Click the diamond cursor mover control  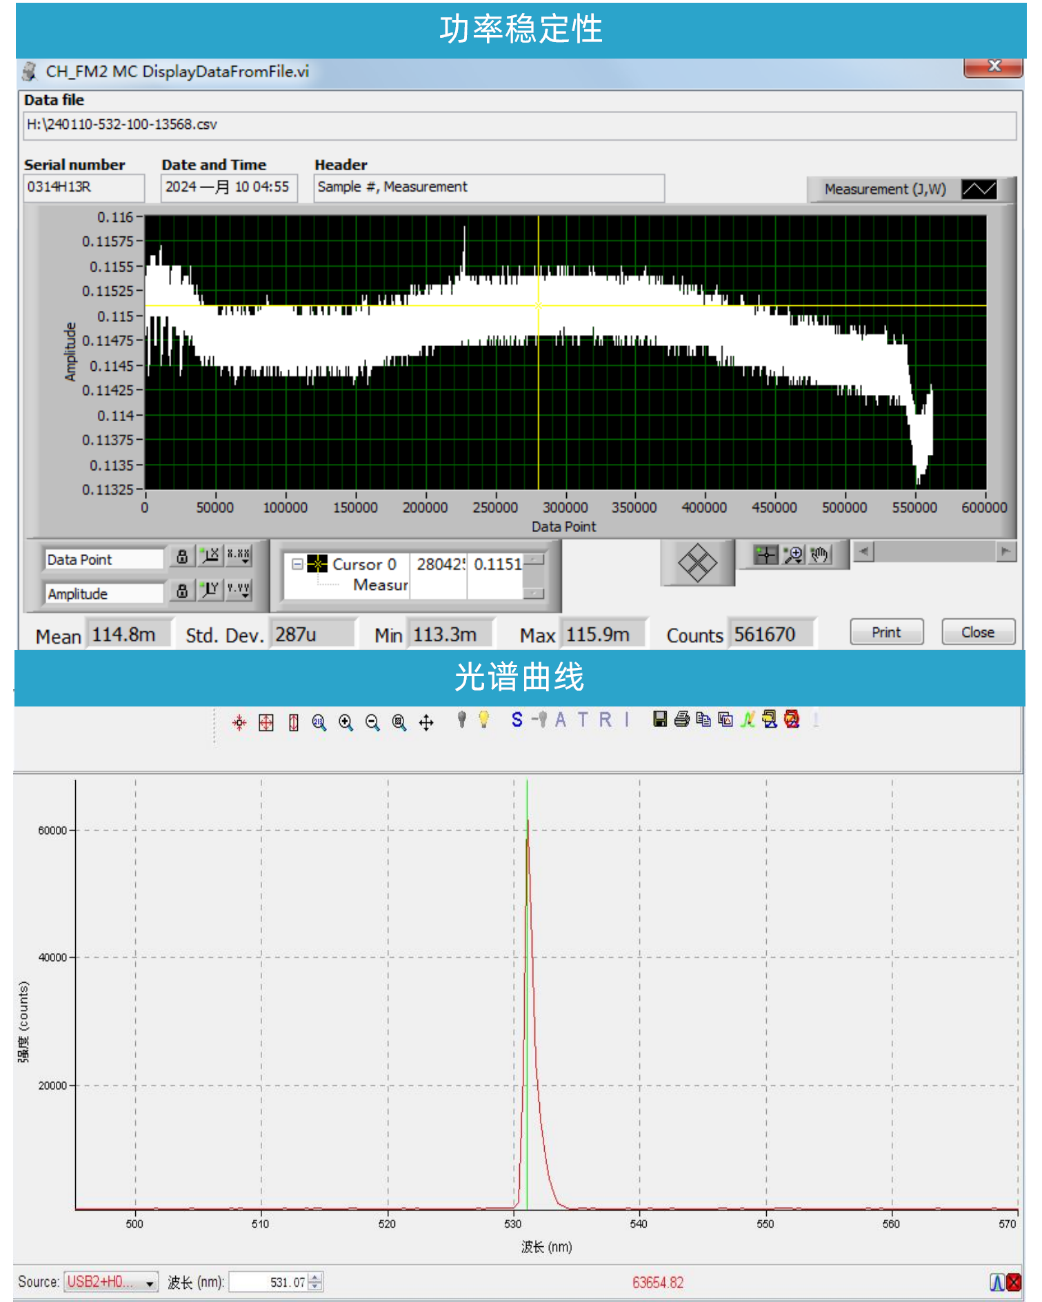click(697, 562)
